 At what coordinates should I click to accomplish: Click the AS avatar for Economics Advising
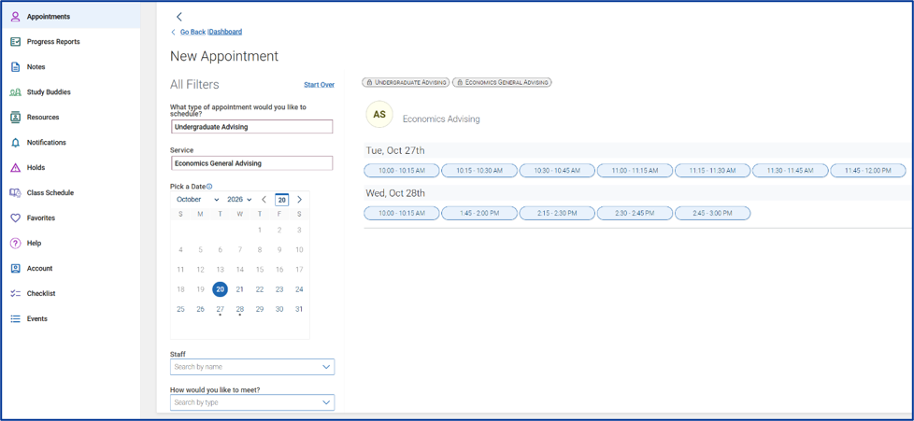pyautogui.click(x=379, y=115)
